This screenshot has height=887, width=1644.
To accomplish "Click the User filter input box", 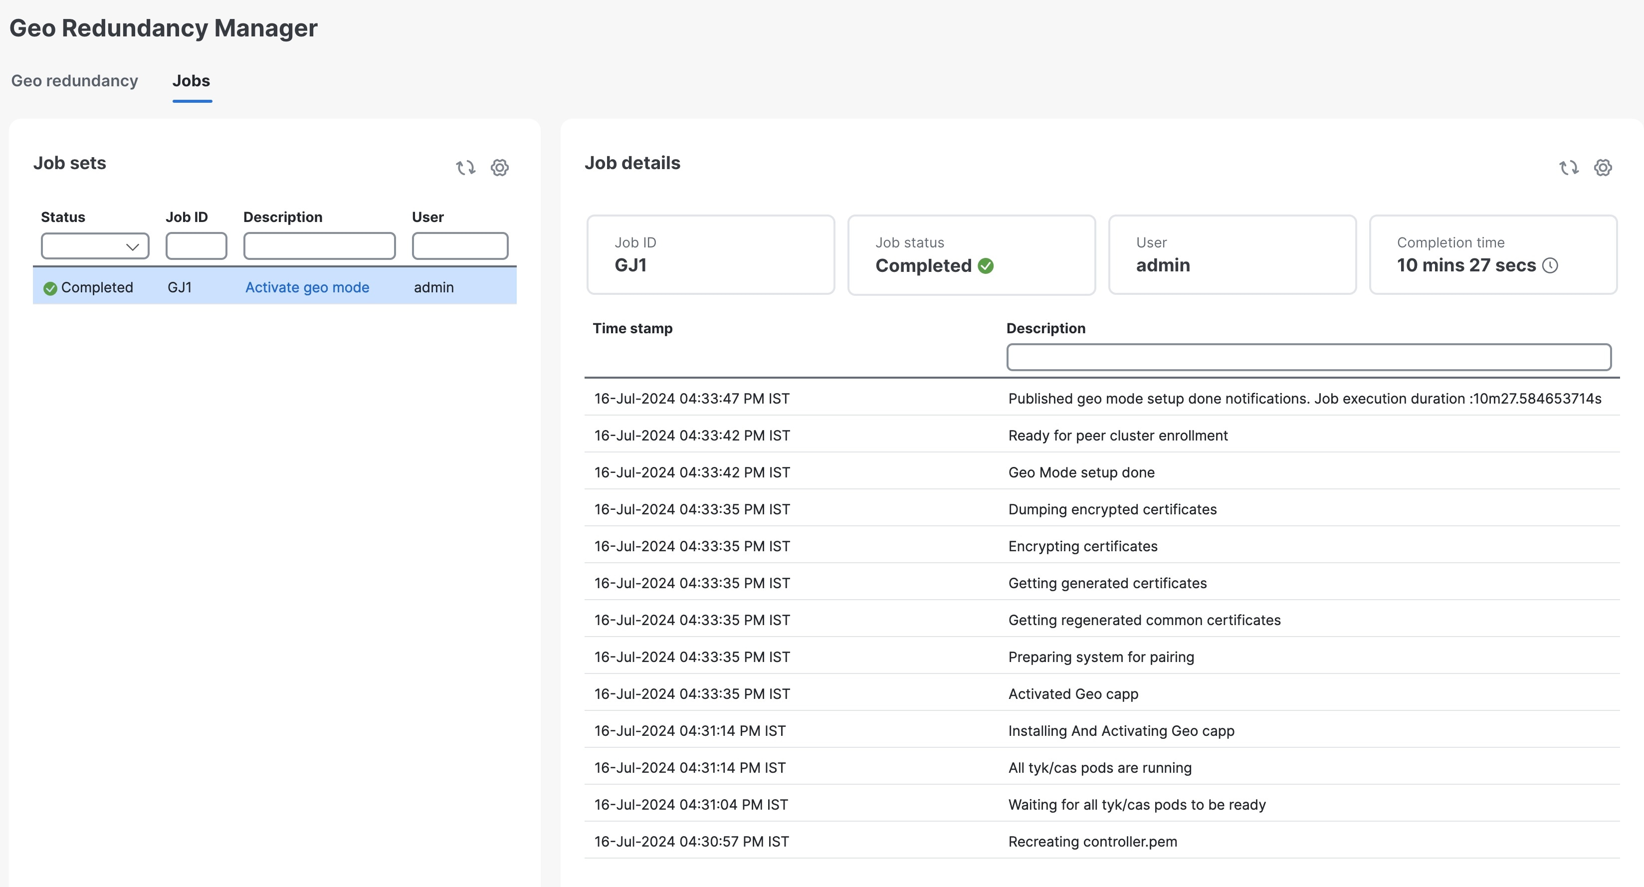I will coord(459,246).
